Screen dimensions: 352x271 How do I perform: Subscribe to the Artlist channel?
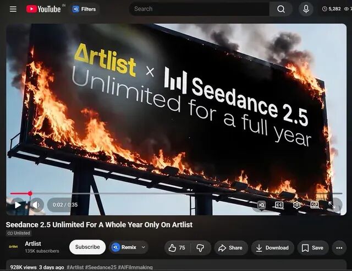point(87,247)
